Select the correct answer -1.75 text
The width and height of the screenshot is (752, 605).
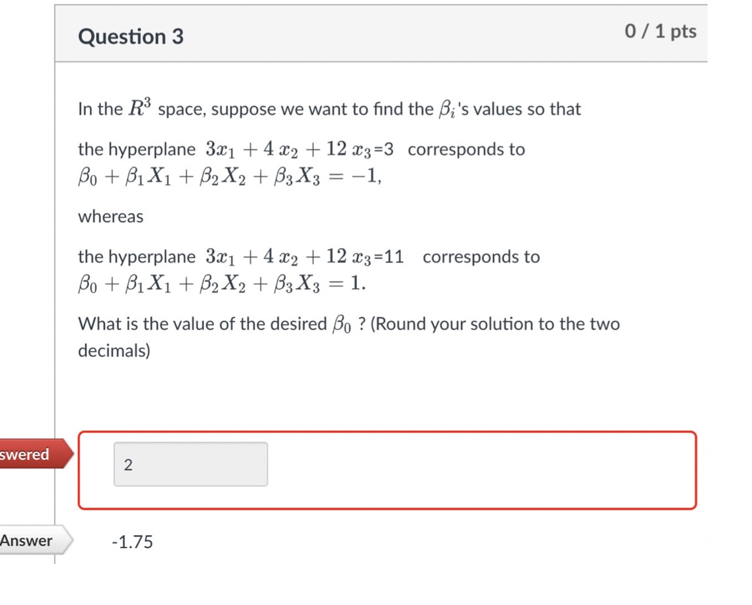pyautogui.click(x=131, y=542)
